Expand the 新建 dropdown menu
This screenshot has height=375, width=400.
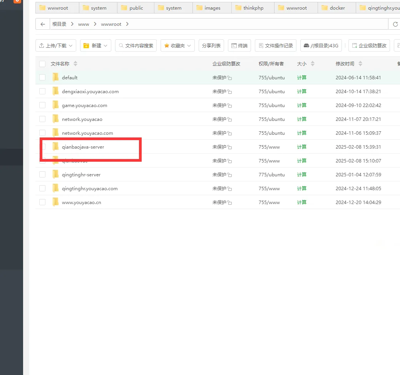(x=96, y=45)
